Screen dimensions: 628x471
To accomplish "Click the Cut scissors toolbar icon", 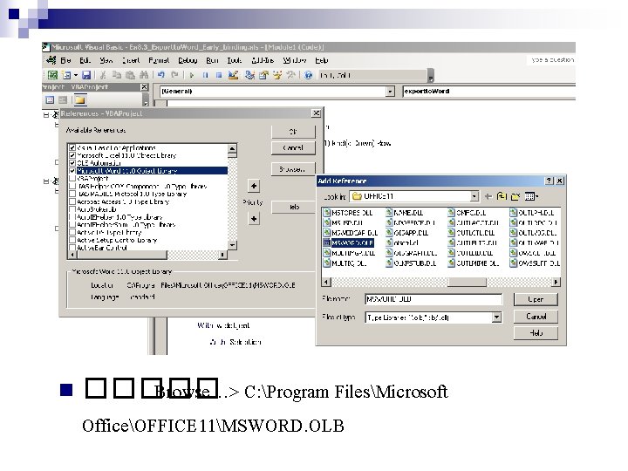I will click(103, 75).
